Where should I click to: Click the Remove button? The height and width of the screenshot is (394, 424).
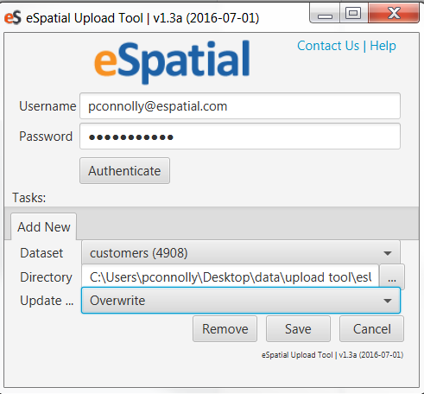pos(225,329)
